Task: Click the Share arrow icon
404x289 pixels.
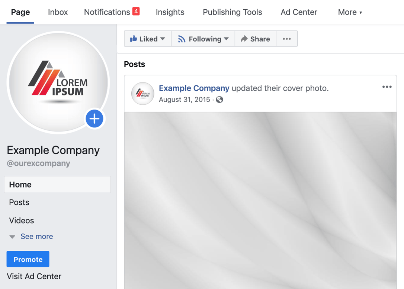Action: [245, 38]
